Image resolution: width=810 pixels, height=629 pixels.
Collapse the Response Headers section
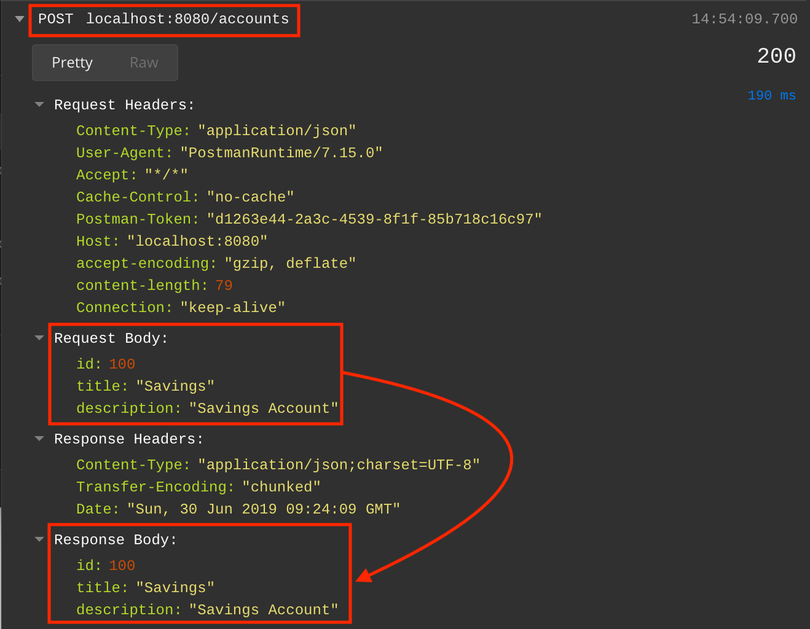[39, 439]
